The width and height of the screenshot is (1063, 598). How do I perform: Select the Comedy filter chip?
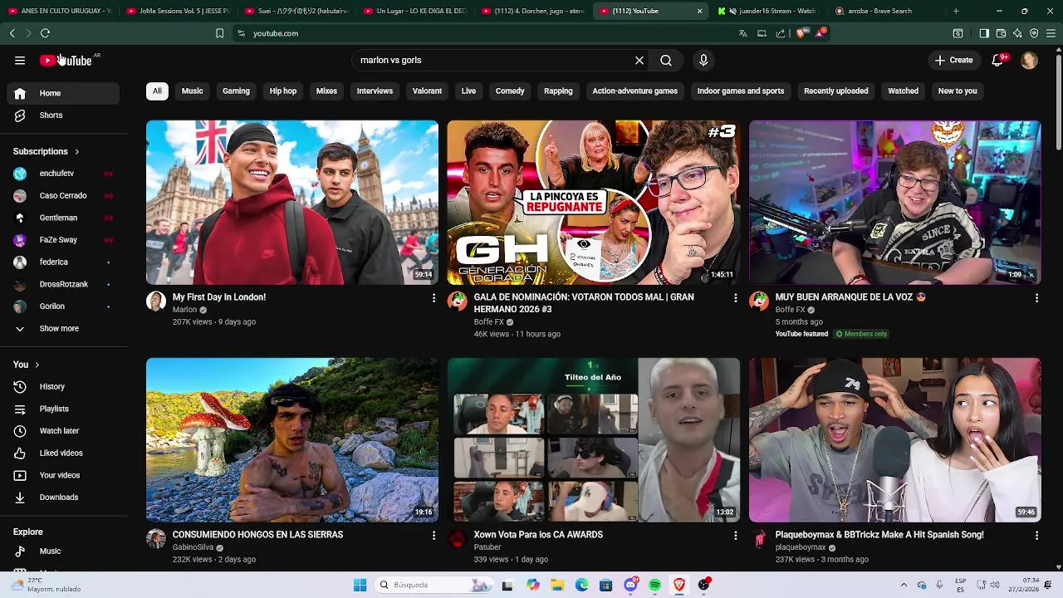[510, 91]
